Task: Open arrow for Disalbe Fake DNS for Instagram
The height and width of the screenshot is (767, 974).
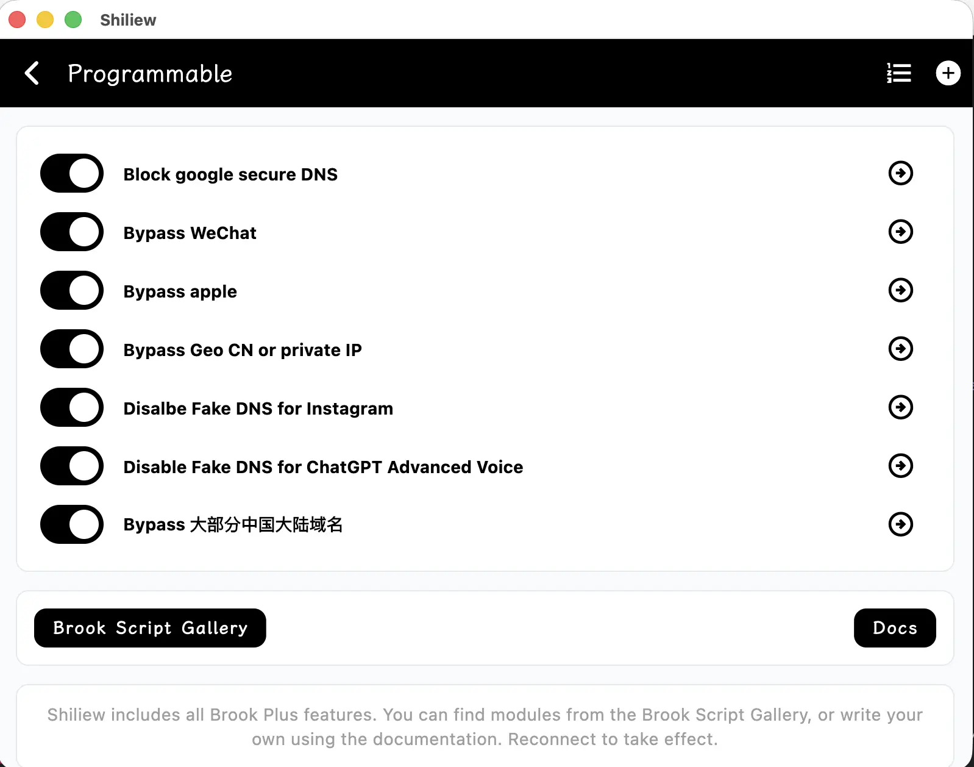Action: (x=900, y=407)
